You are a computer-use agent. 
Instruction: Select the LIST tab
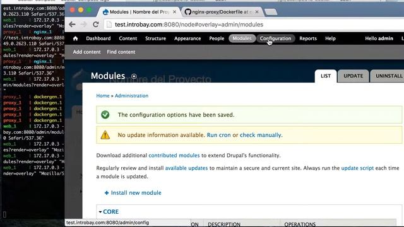pos(326,76)
